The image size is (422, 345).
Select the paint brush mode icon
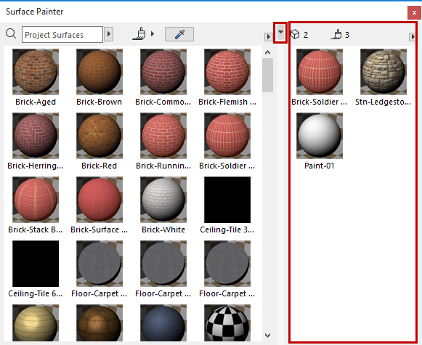[x=139, y=34]
